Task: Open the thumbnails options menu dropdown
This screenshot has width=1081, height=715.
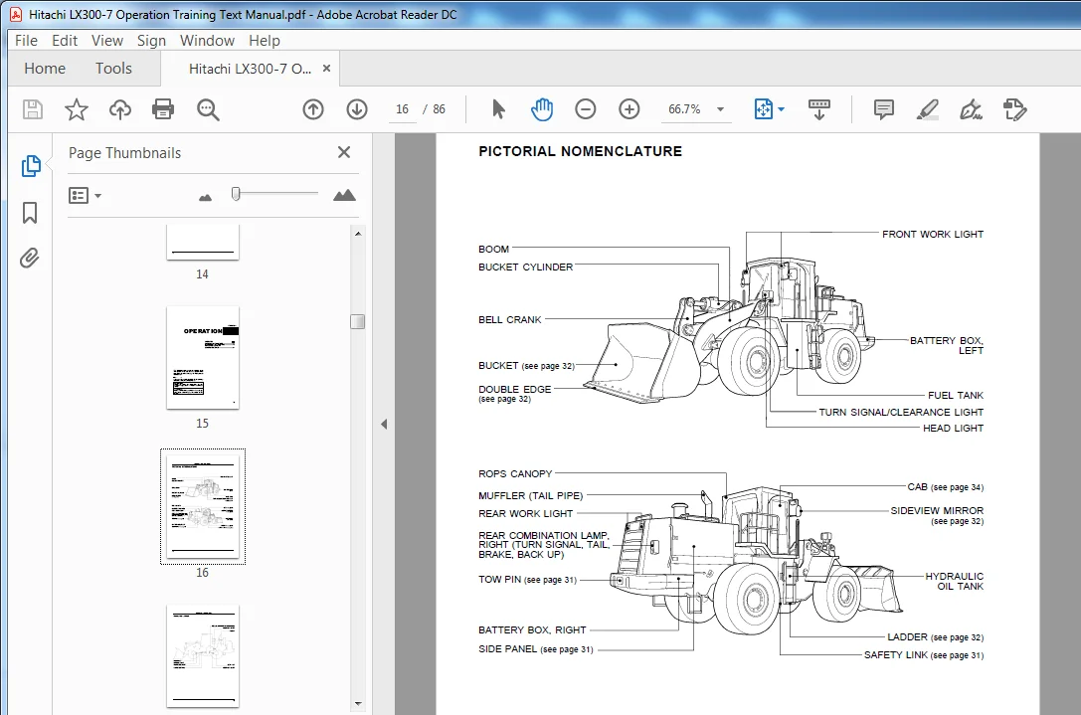Action: tap(85, 196)
